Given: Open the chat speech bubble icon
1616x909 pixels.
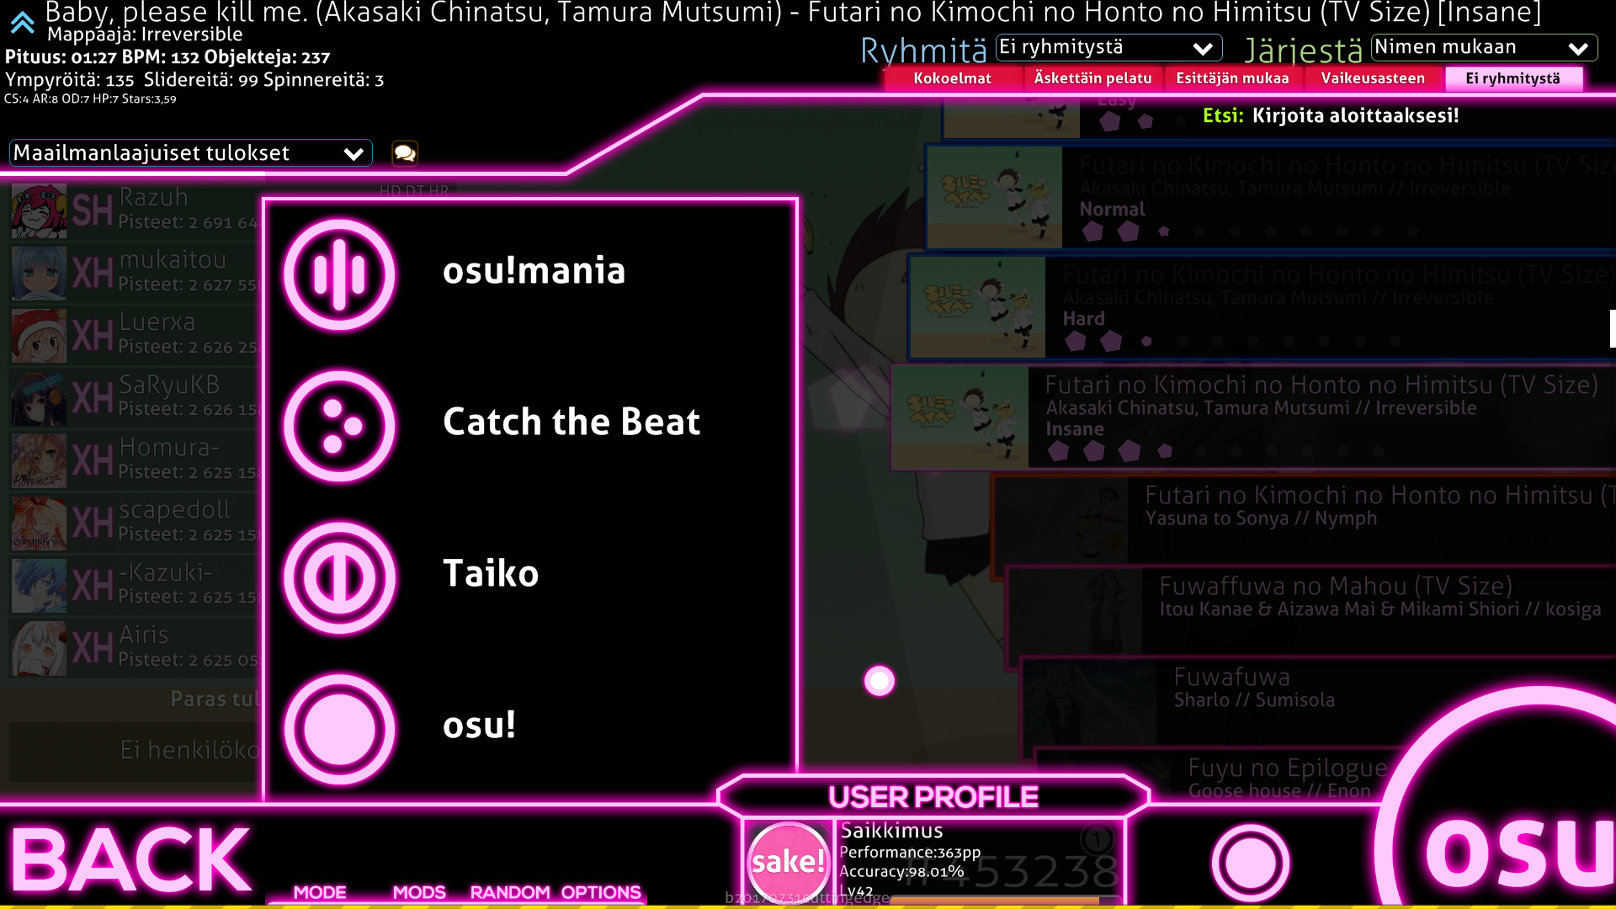Looking at the screenshot, I should click(405, 152).
